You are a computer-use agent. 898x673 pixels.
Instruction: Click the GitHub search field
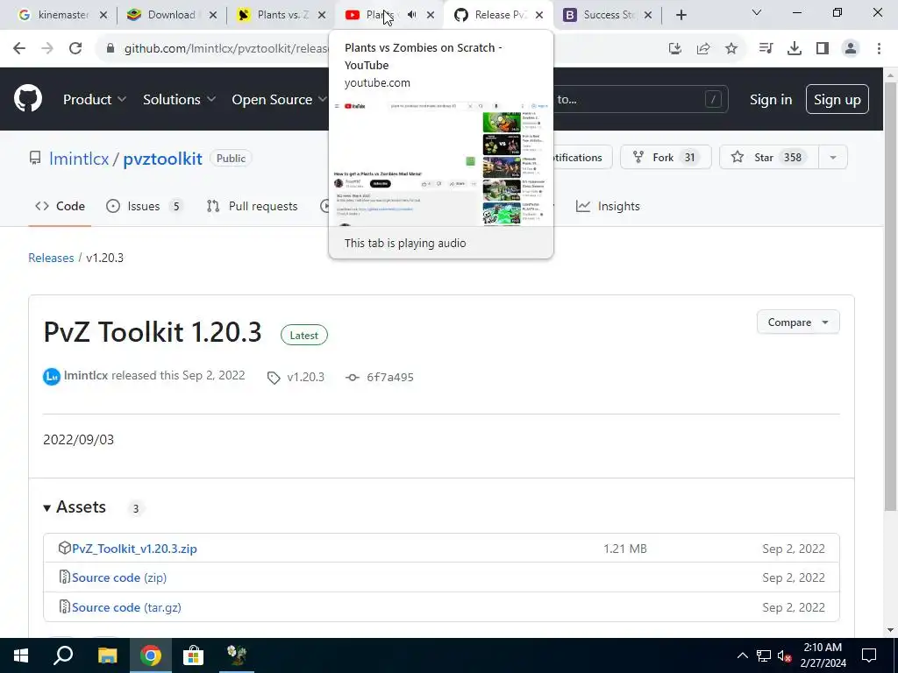640,100
